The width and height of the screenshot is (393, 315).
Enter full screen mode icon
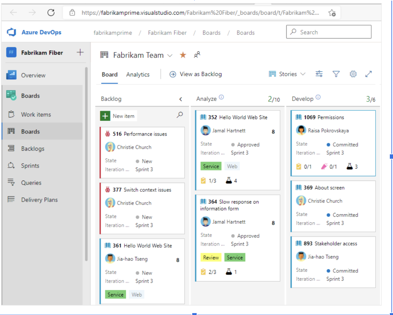tap(368, 74)
